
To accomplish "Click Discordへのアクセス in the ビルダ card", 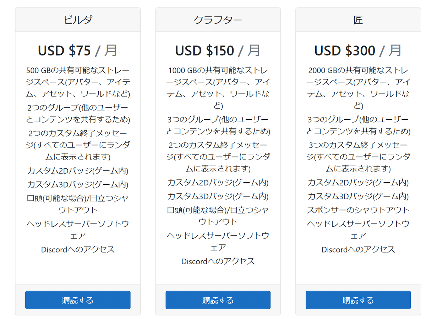I will click(x=78, y=249).
